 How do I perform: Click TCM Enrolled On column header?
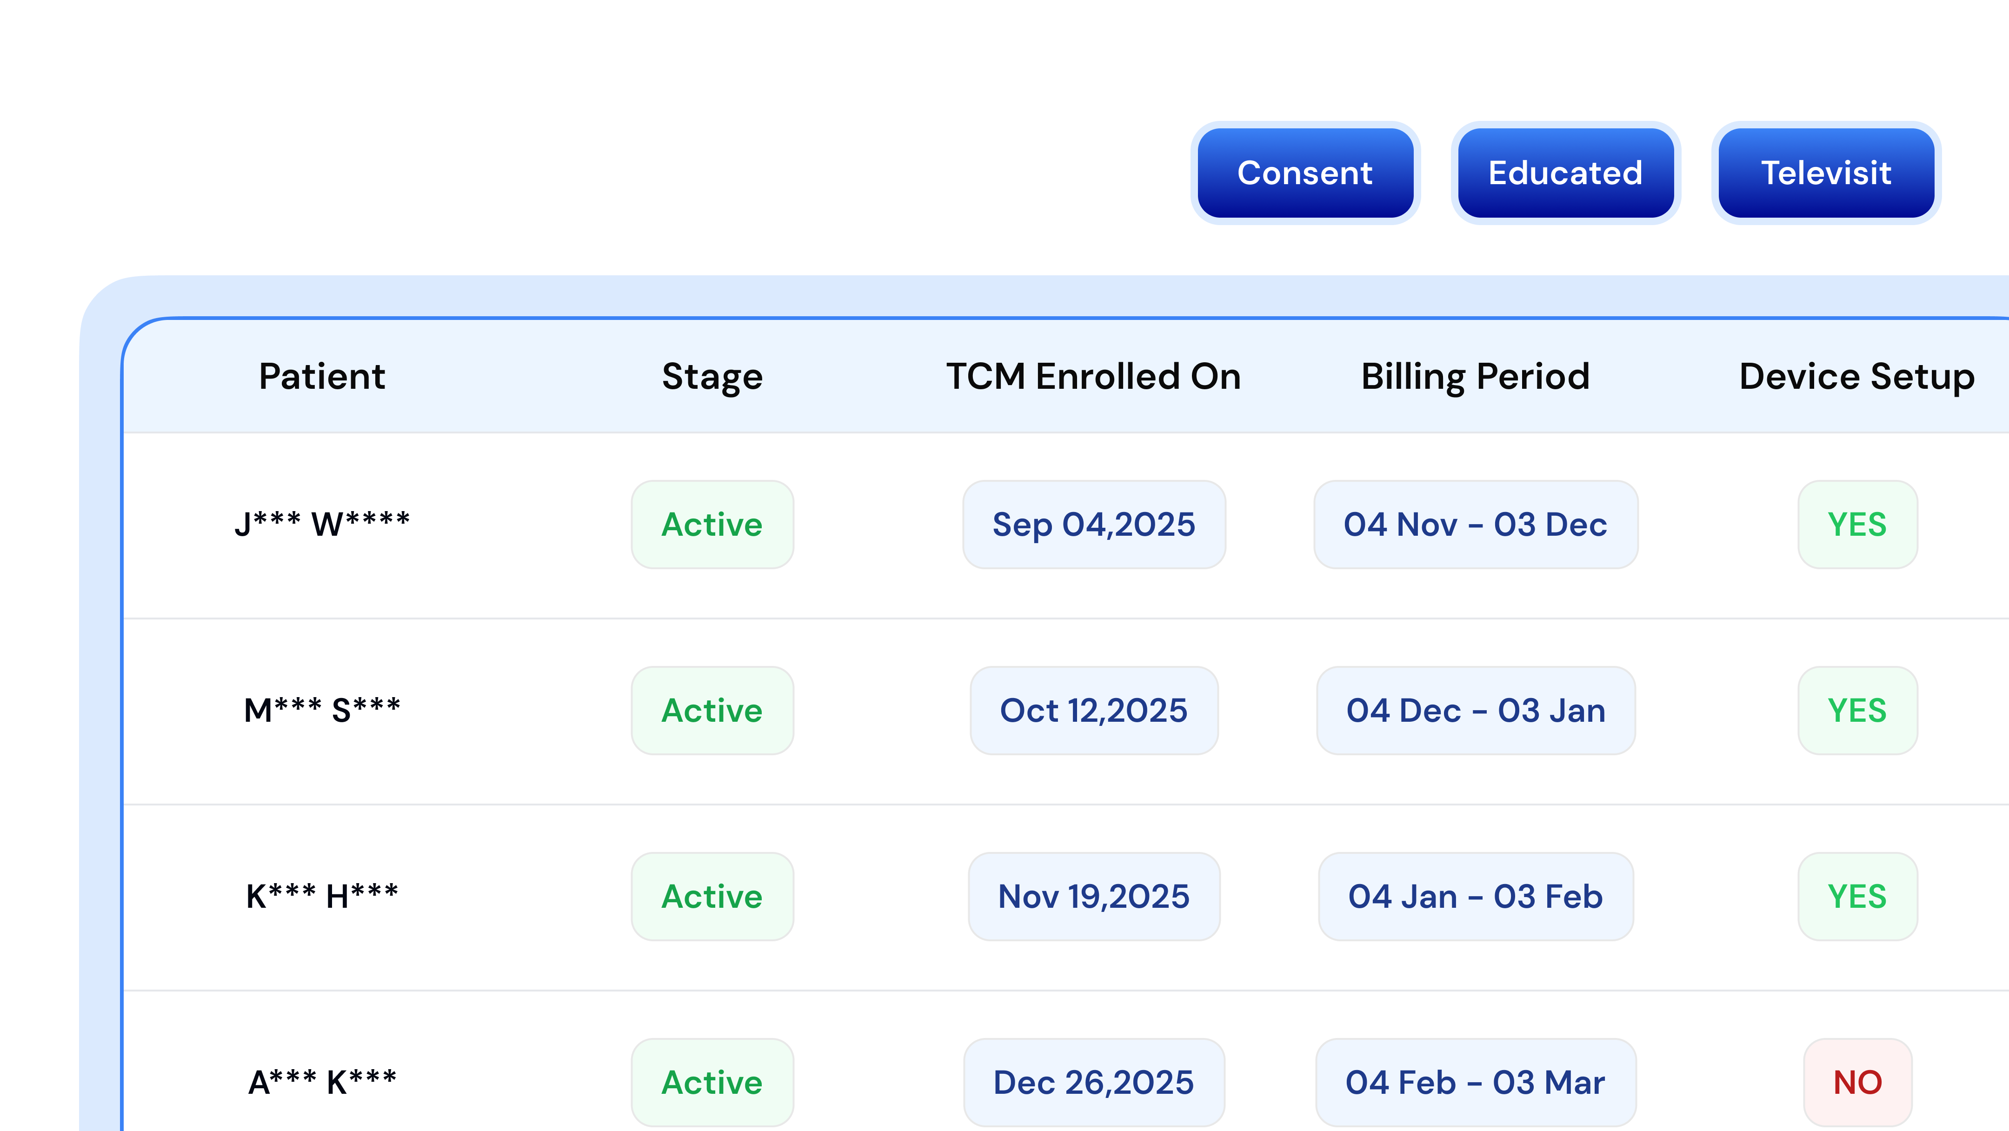1093,377
